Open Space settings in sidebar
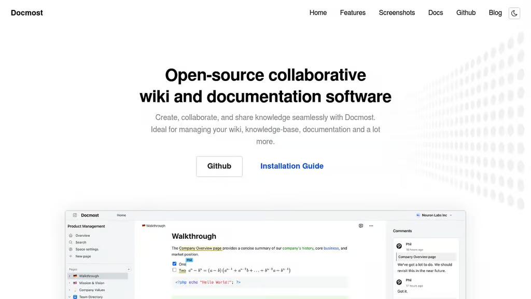 [87, 249]
